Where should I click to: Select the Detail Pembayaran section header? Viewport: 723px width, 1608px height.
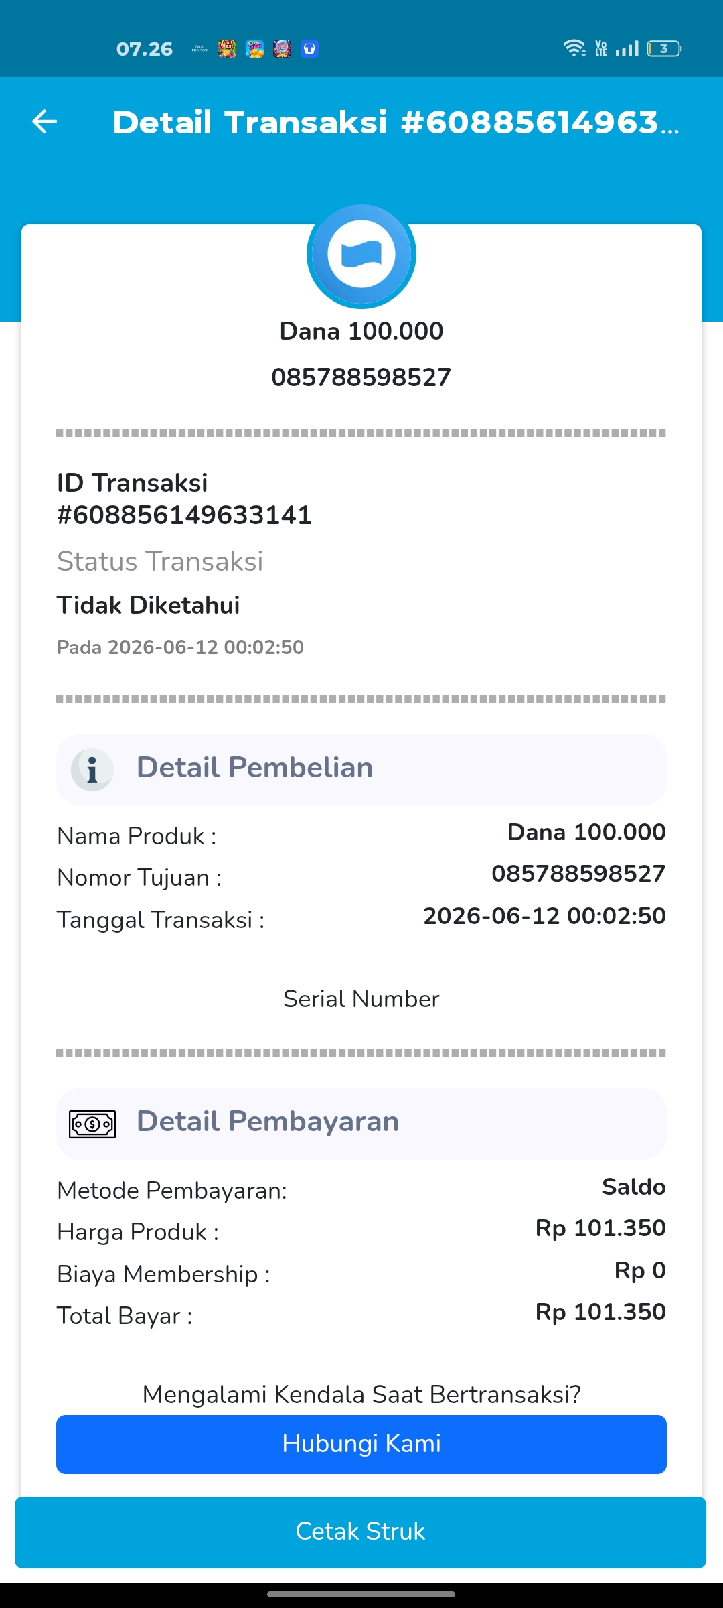pyautogui.click(x=361, y=1124)
